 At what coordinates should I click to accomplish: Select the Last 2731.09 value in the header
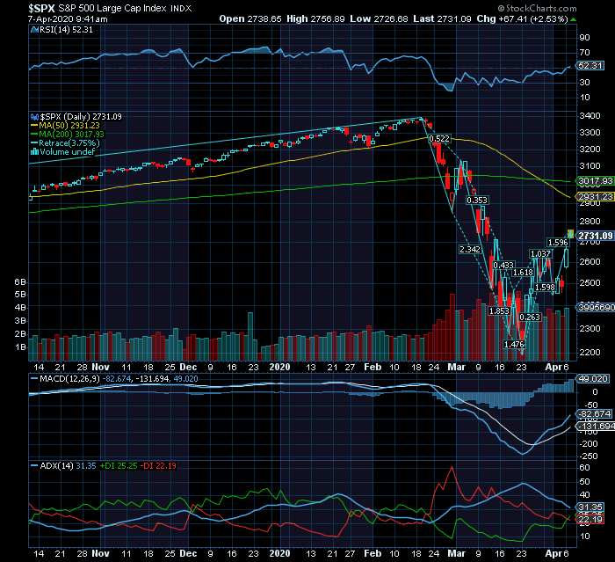442,18
